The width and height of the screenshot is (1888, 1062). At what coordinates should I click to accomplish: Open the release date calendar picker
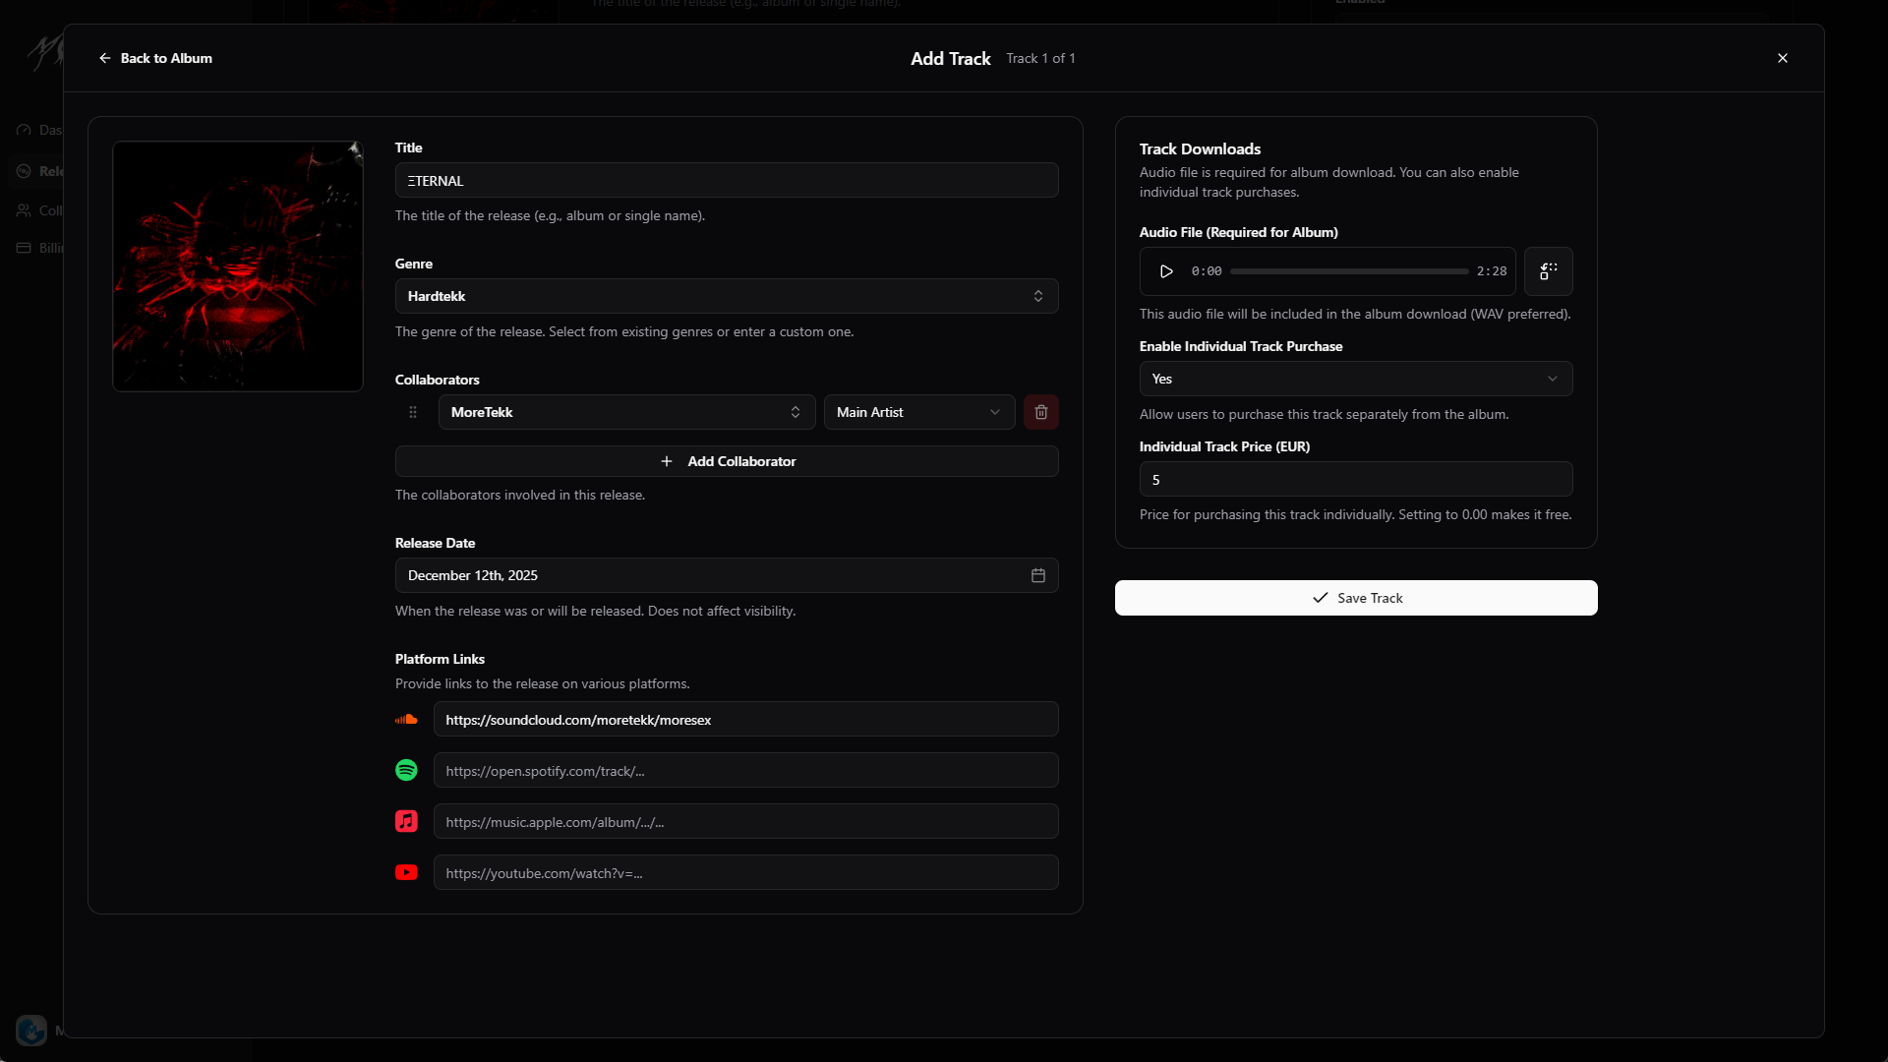[1038, 575]
